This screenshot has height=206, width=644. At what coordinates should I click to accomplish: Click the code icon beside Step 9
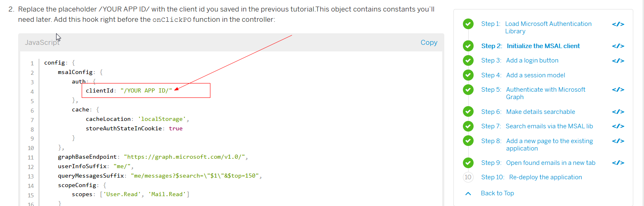(x=618, y=163)
